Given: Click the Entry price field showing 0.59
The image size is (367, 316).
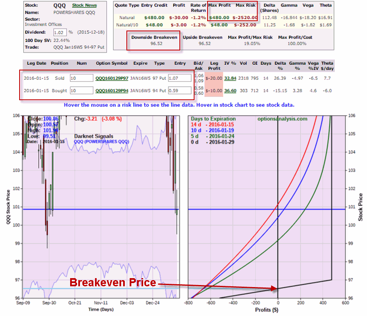Looking at the screenshot, I should click(x=180, y=90).
